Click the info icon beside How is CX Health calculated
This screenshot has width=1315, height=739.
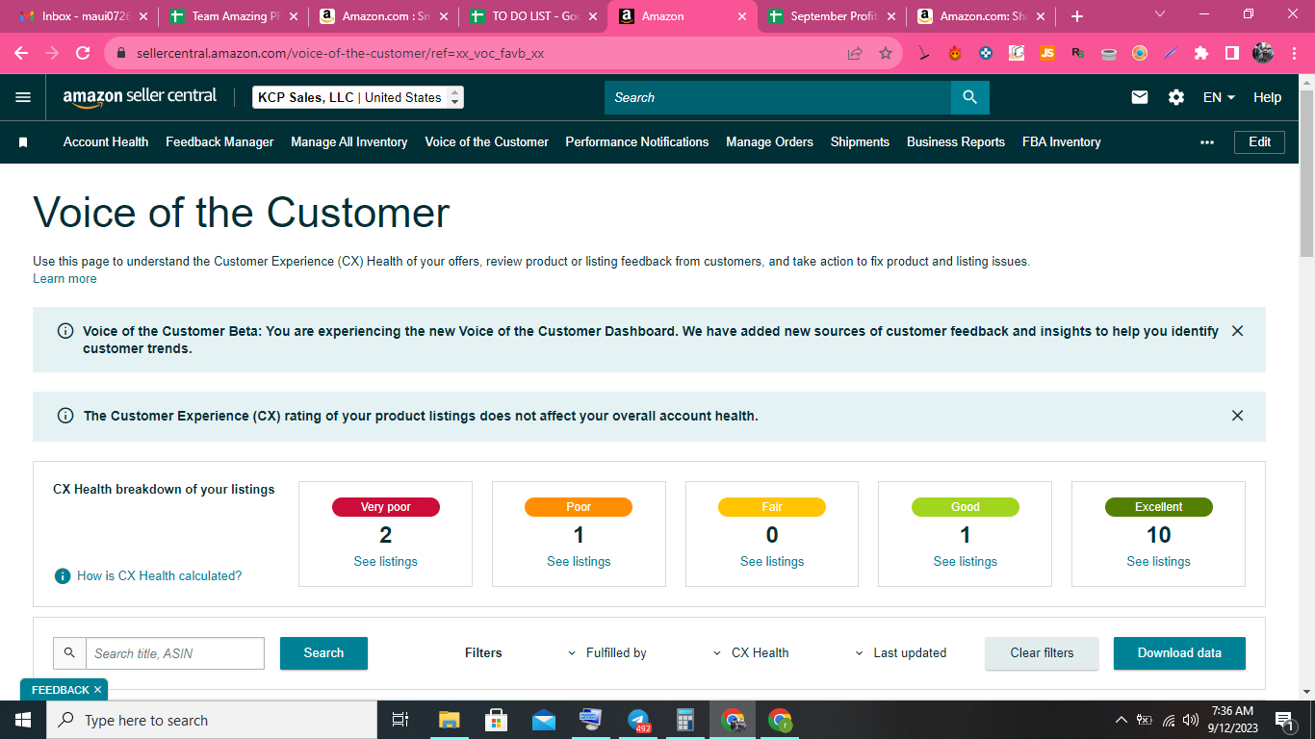pyautogui.click(x=63, y=575)
